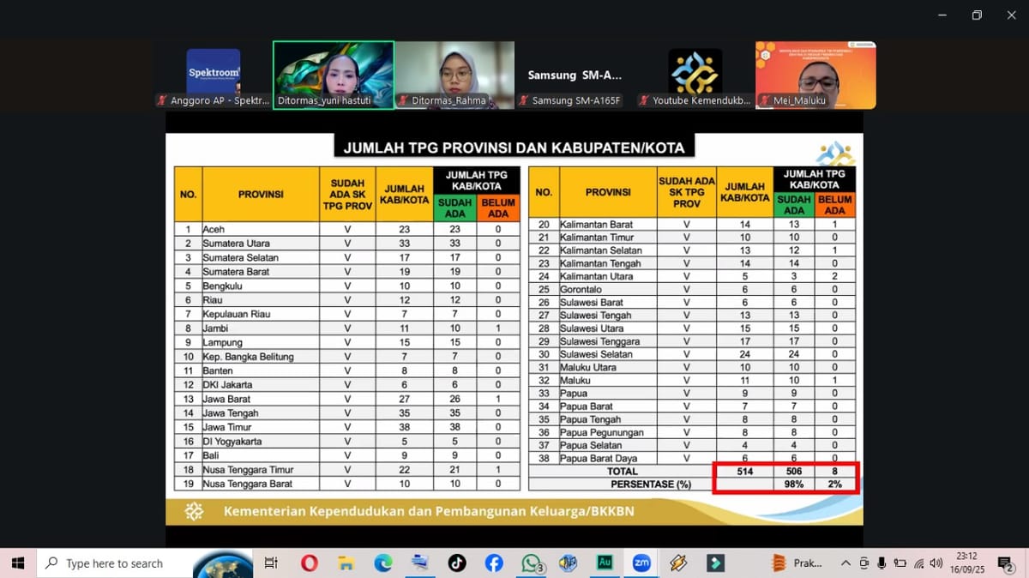Image resolution: width=1029 pixels, height=578 pixels.
Task: Click the Meet Now tray icon
Action: click(864, 563)
